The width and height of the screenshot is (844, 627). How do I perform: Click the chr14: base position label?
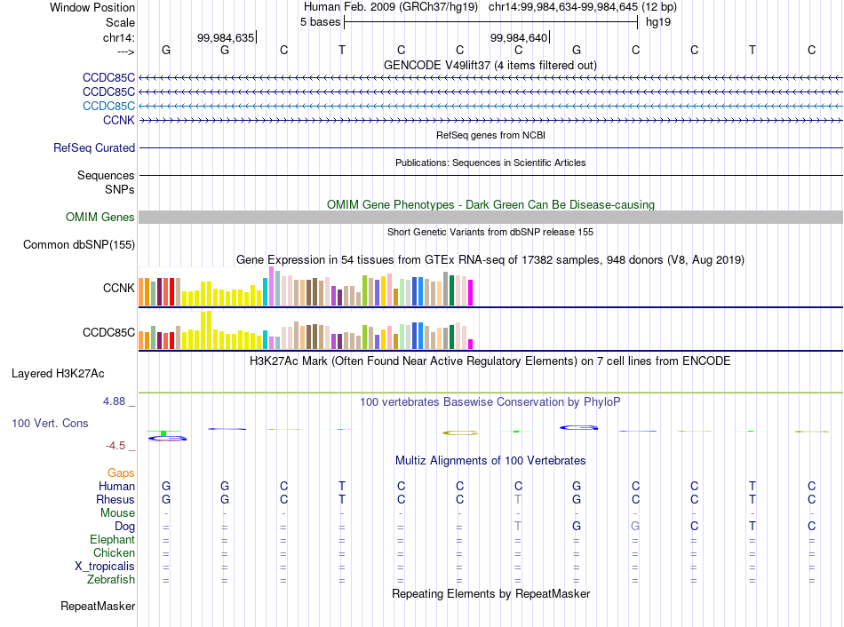click(x=119, y=37)
